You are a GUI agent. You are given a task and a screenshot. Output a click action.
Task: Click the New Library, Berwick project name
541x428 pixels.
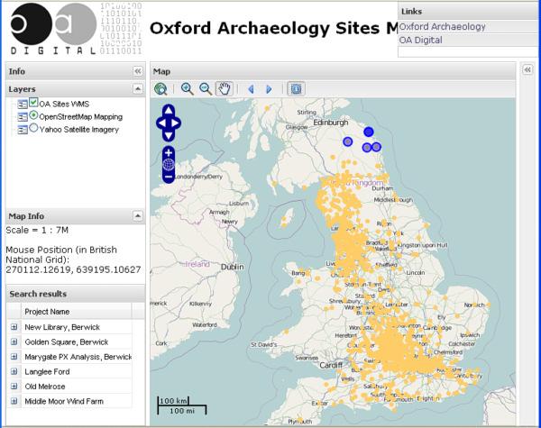pos(62,327)
